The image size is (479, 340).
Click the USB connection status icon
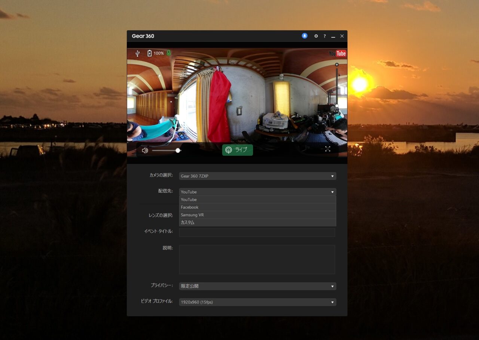137,53
